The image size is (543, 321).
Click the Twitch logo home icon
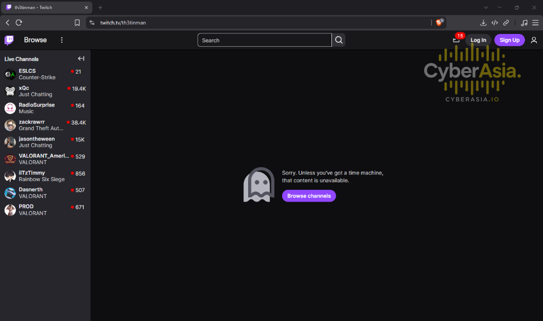click(10, 40)
